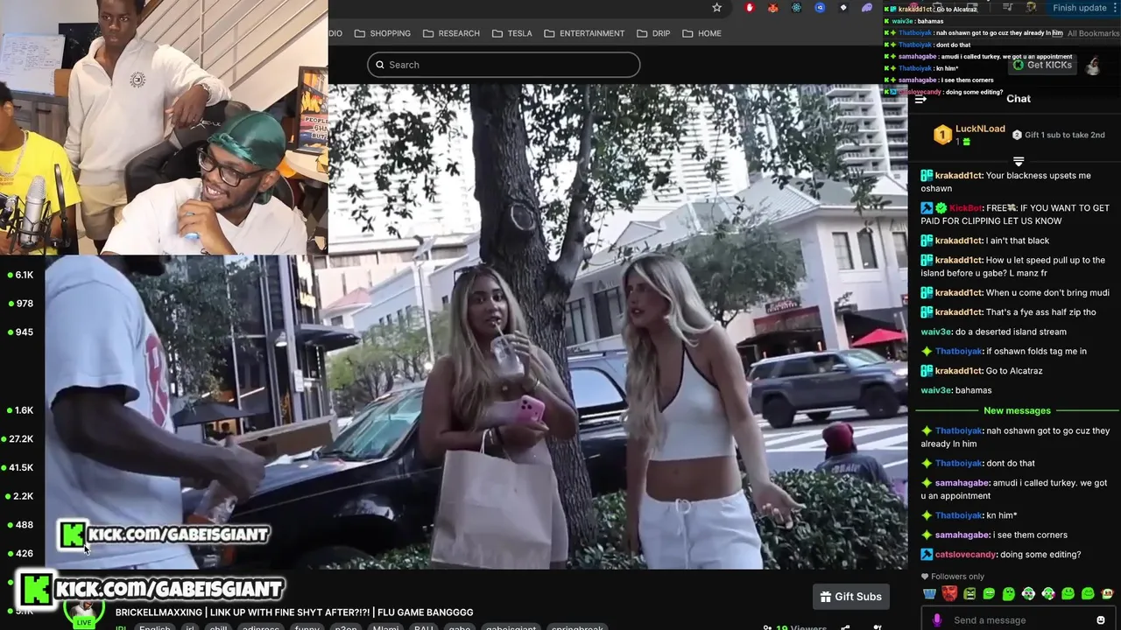Open the catslovecandy username in chat
The width and height of the screenshot is (1121, 630).
(x=965, y=555)
